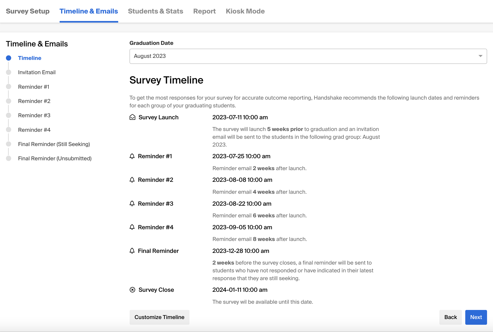Click the '5 weeks prior' launch description
493x332 pixels.
[x=296, y=137]
